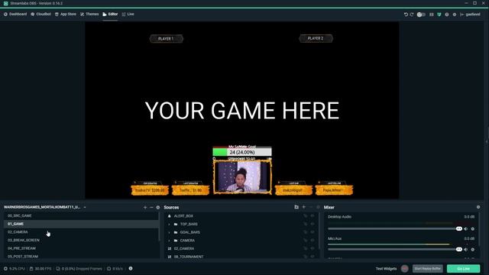This screenshot has width=489, height=275.
Task: Select the 02_CAMERA scene
Action: point(81,232)
